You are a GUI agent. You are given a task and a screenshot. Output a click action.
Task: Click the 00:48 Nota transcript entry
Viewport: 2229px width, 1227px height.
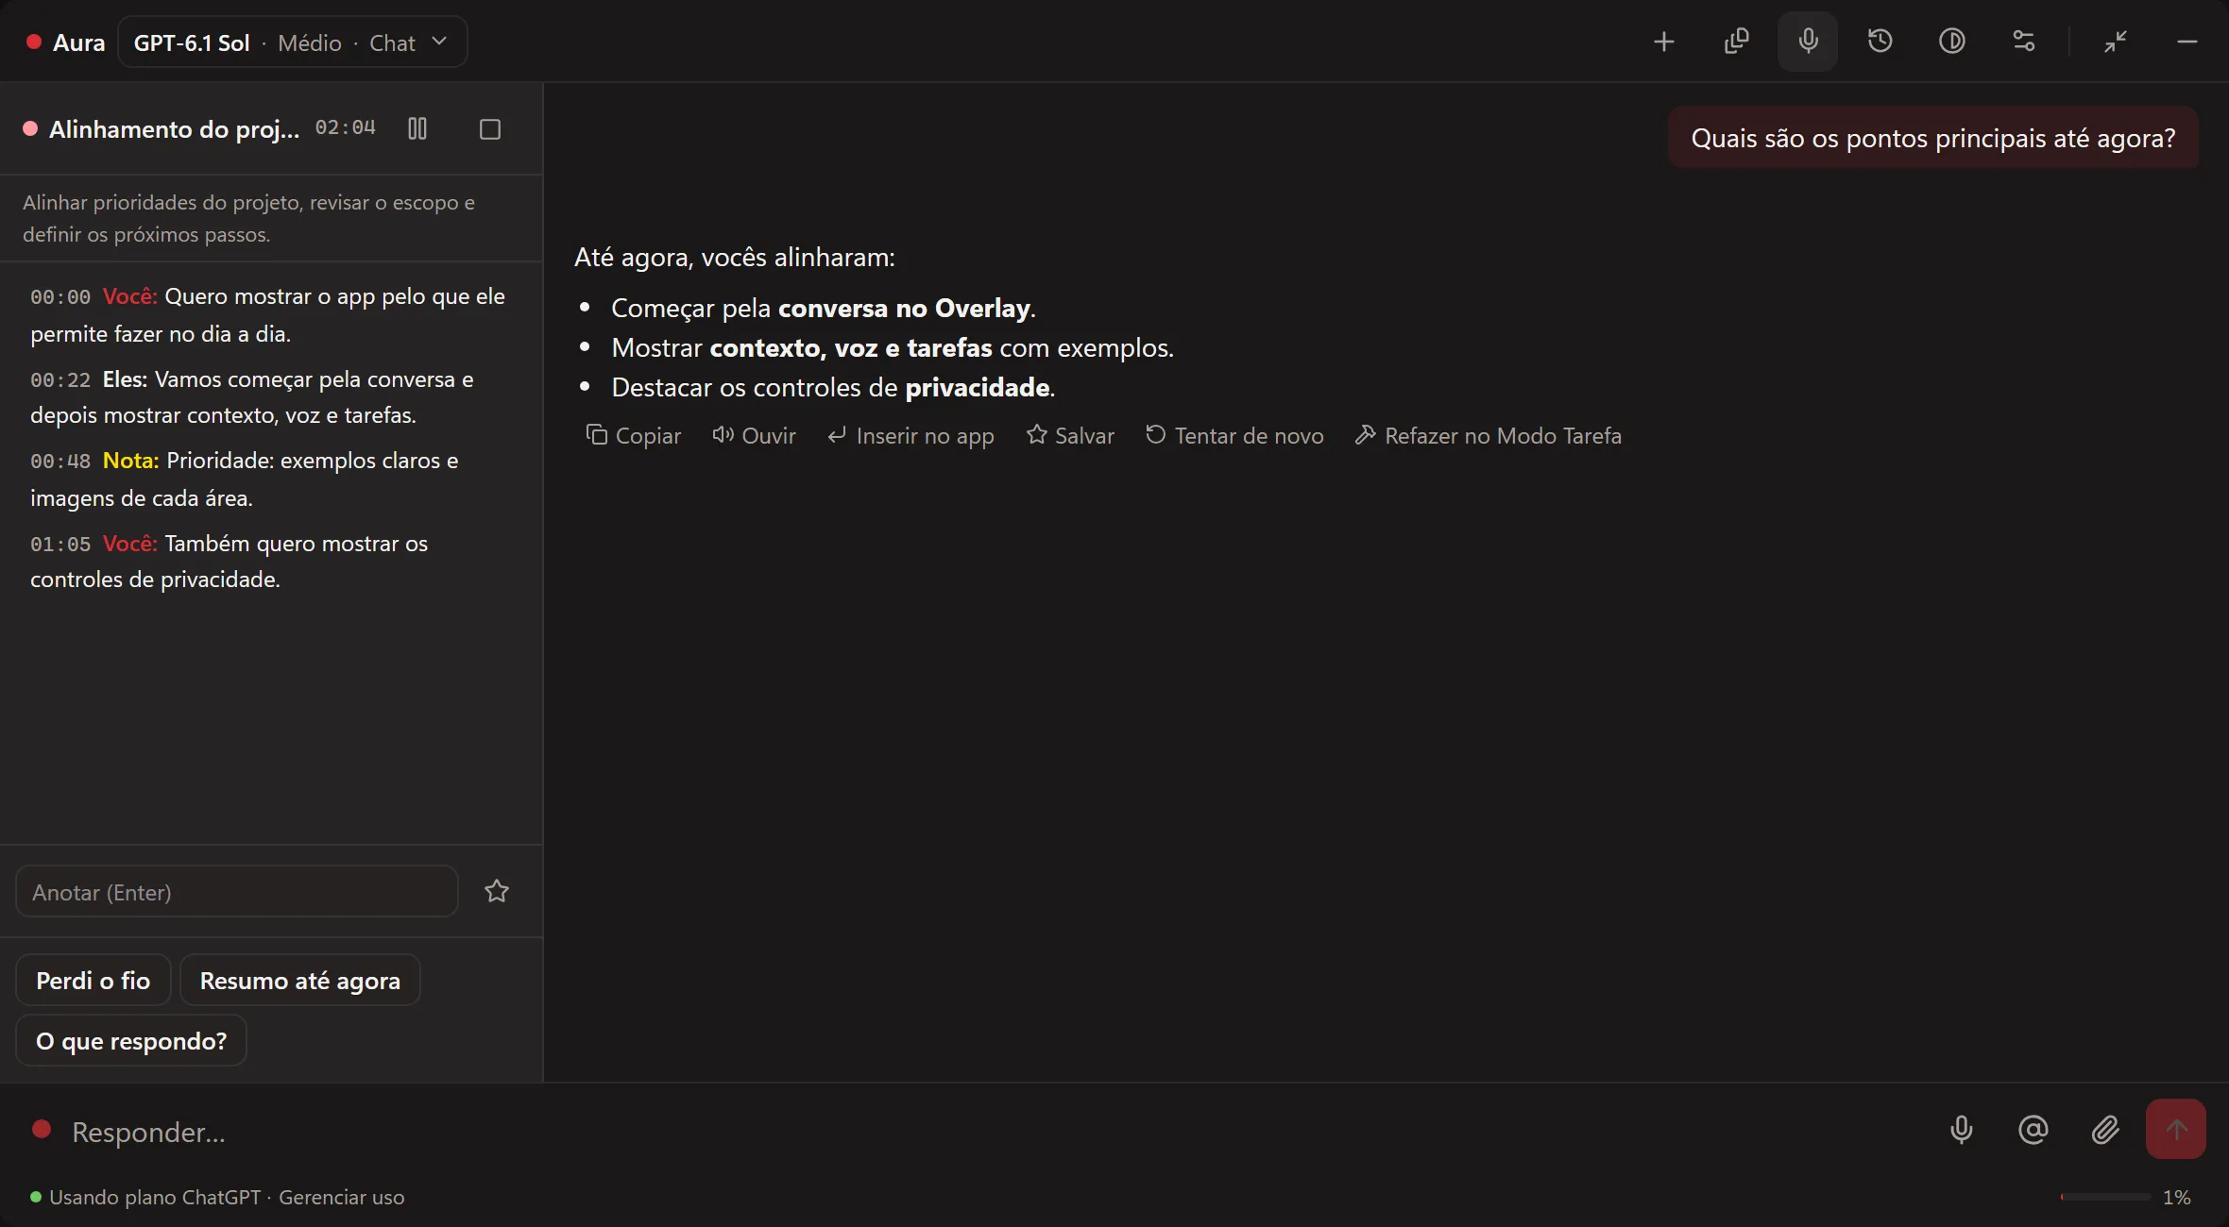(x=245, y=479)
